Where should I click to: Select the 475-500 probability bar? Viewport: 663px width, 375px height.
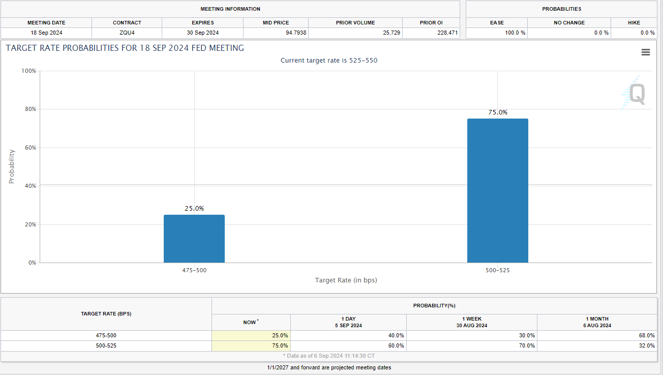coord(194,239)
